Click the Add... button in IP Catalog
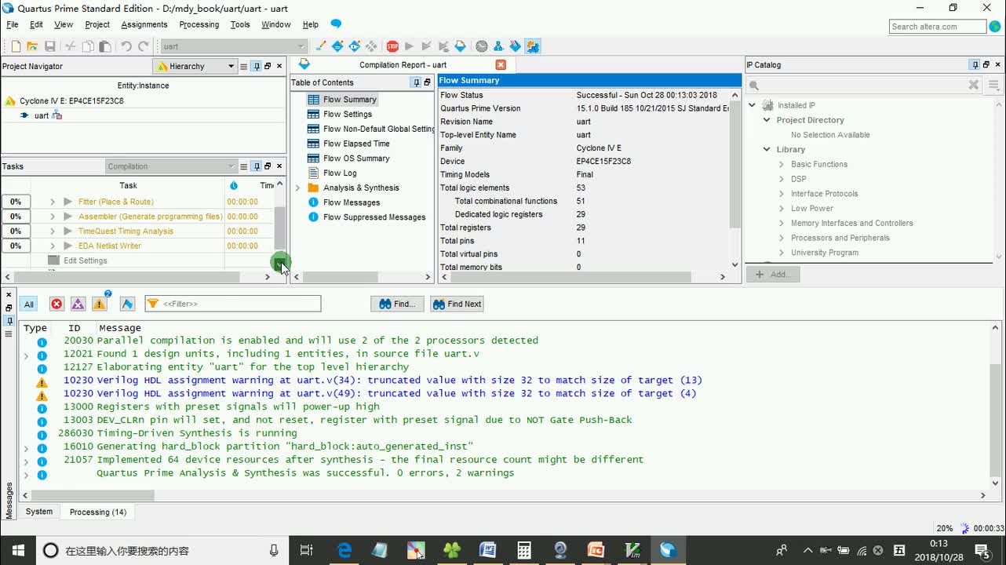The width and height of the screenshot is (1006, 565). [x=773, y=274]
